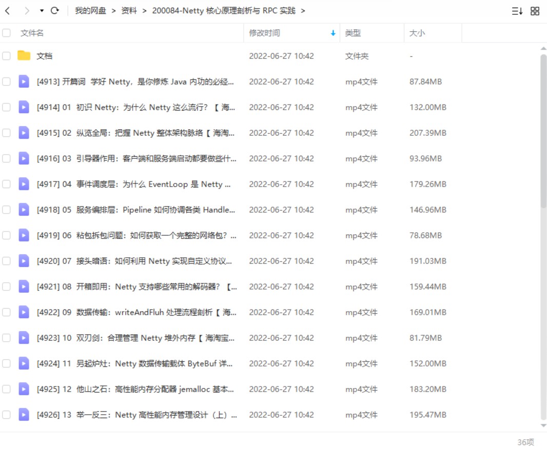Check the [4924] 11 file checkbox

click(6, 363)
